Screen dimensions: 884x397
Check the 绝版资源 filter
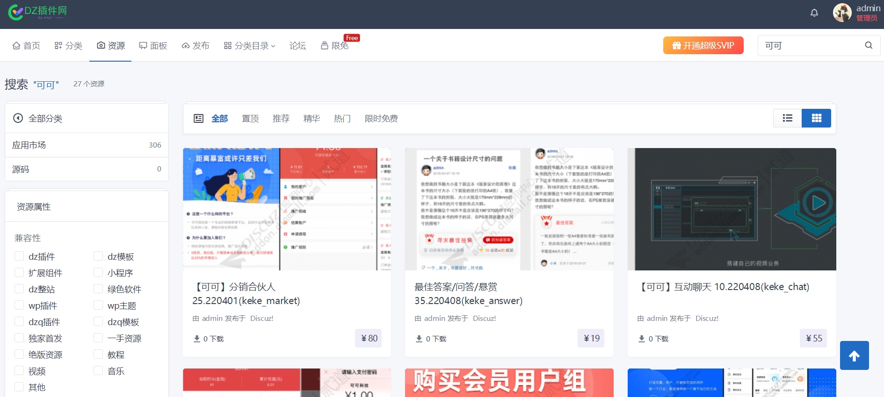[19, 354]
